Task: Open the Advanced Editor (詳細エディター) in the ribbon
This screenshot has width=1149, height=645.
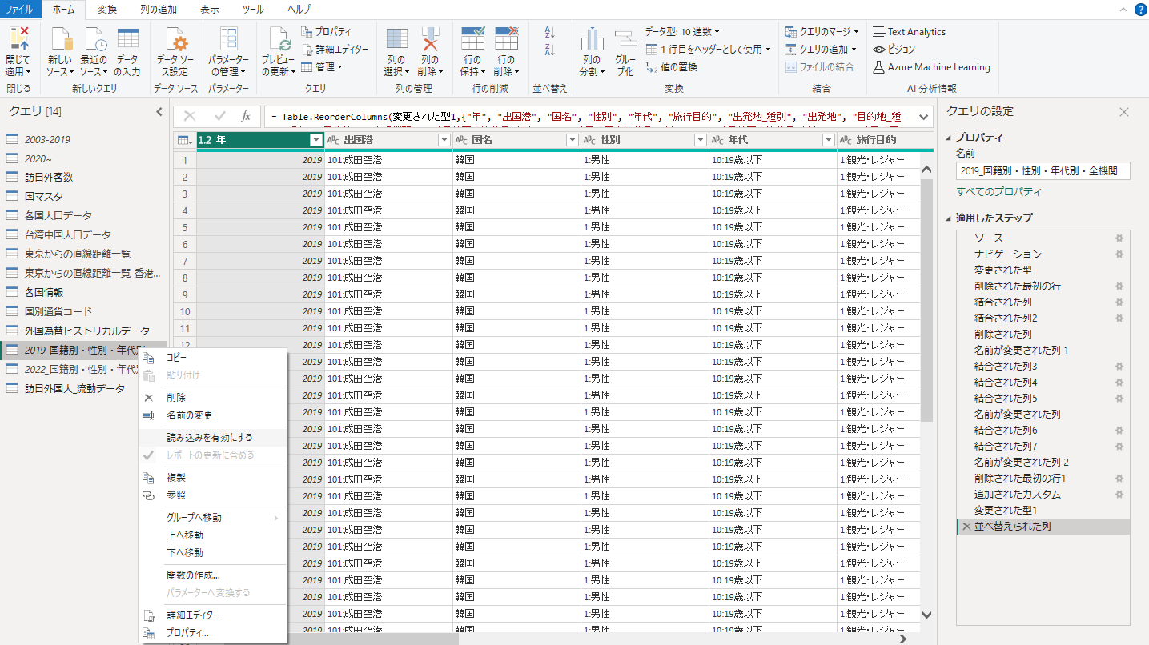Action: 335,49
